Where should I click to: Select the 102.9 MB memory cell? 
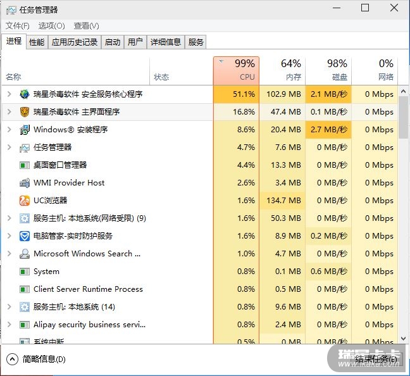pos(282,94)
